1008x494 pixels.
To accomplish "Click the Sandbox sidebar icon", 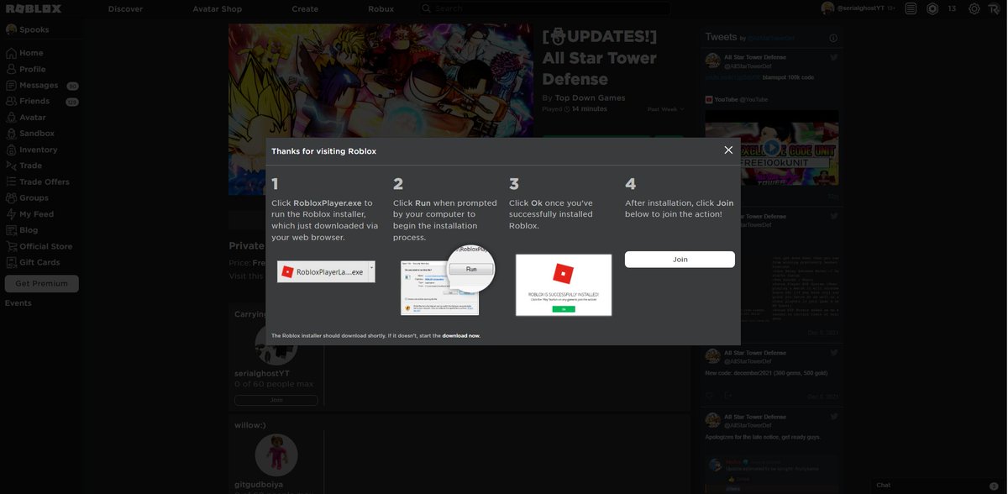I will pyautogui.click(x=11, y=134).
